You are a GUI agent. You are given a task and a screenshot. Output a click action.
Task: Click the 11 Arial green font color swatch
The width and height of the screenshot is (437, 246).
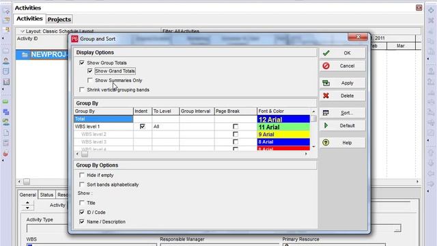(x=283, y=127)
